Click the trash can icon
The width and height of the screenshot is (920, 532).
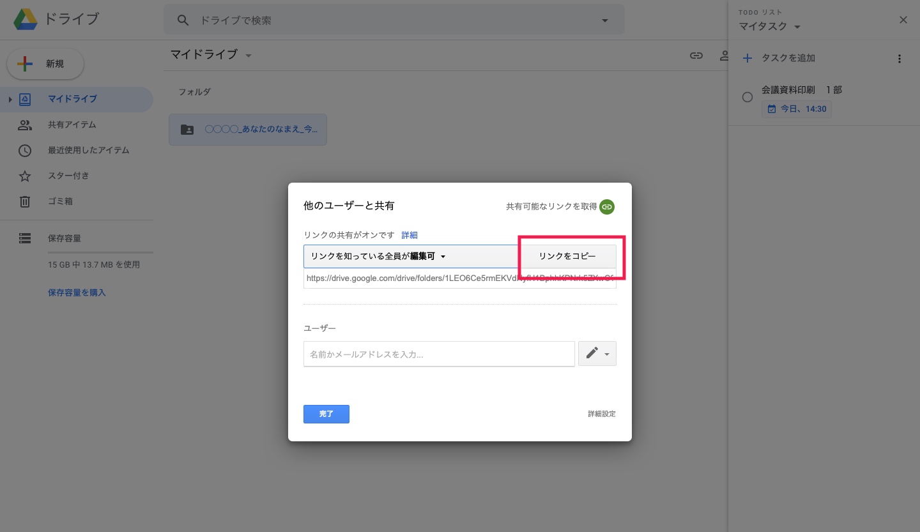[x=25, y=201]
